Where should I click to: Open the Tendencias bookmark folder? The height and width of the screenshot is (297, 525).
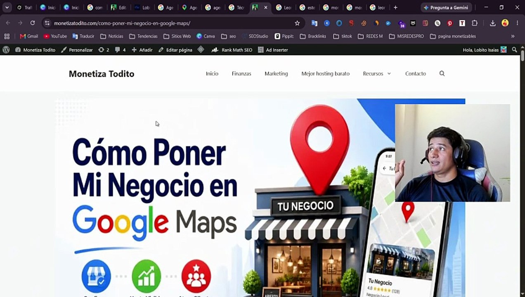tap(143, 36)
